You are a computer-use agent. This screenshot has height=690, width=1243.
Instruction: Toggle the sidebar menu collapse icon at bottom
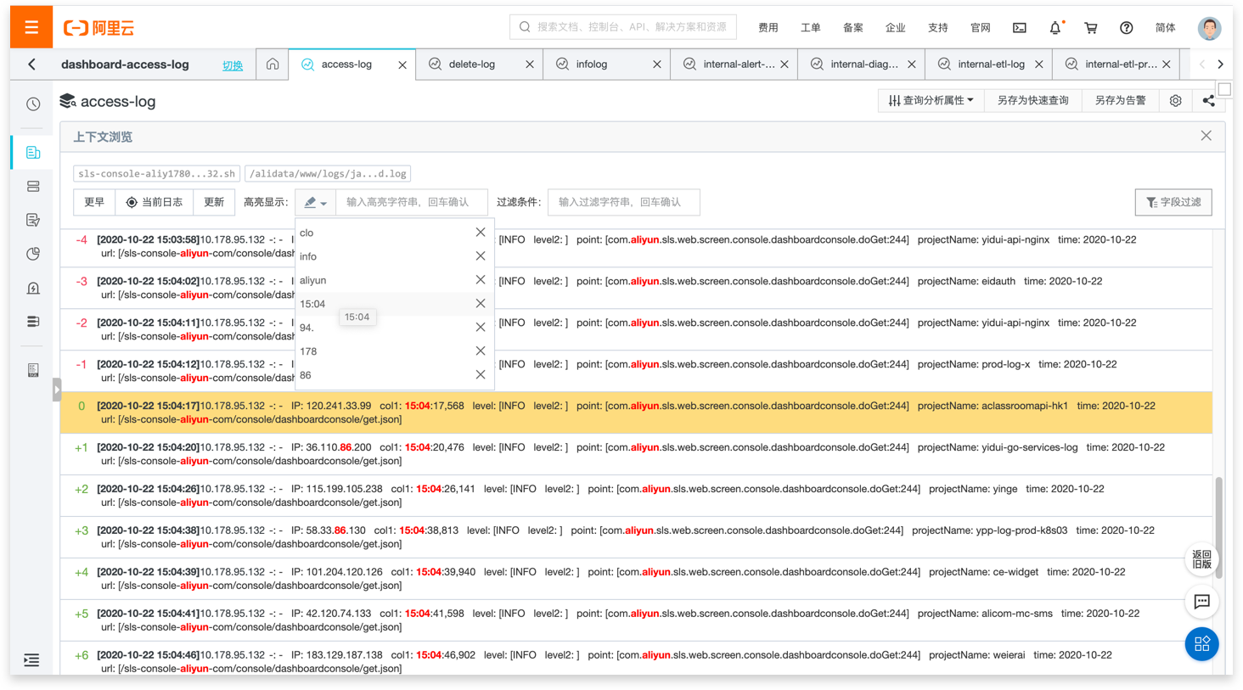point(31,660)
